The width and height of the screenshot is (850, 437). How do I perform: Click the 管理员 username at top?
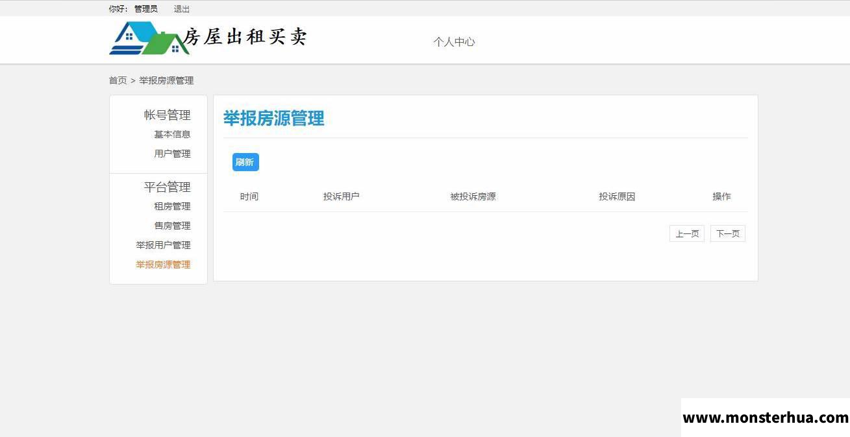click(x=146, y=9)
